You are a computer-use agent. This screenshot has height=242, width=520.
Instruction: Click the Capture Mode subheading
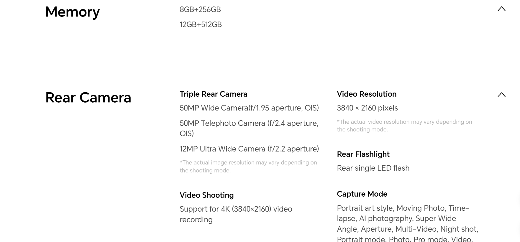click(362, 194)
